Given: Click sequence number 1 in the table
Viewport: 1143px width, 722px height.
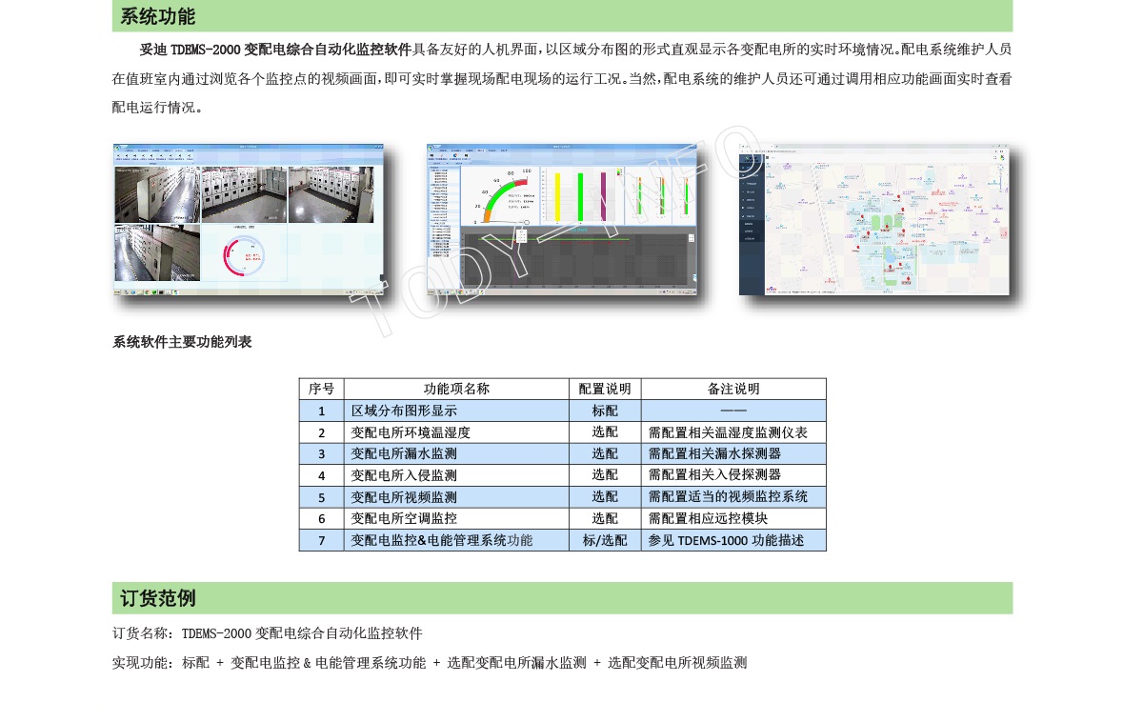Looking at the screenshot, I should 322,411.
